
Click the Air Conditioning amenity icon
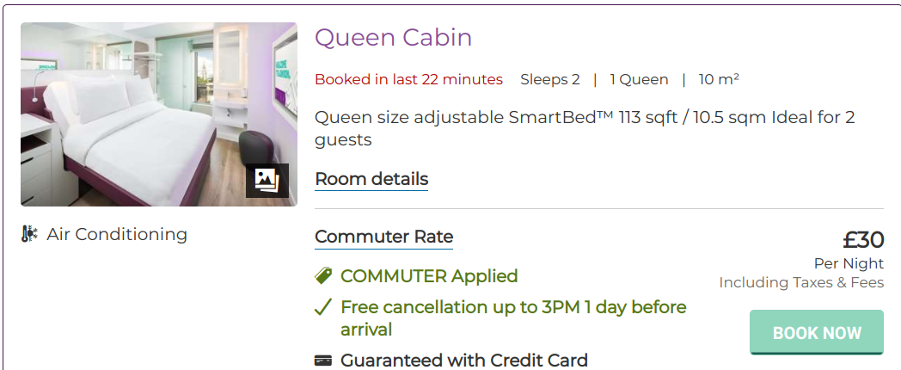pyautogui.click(x=29, y=234)
